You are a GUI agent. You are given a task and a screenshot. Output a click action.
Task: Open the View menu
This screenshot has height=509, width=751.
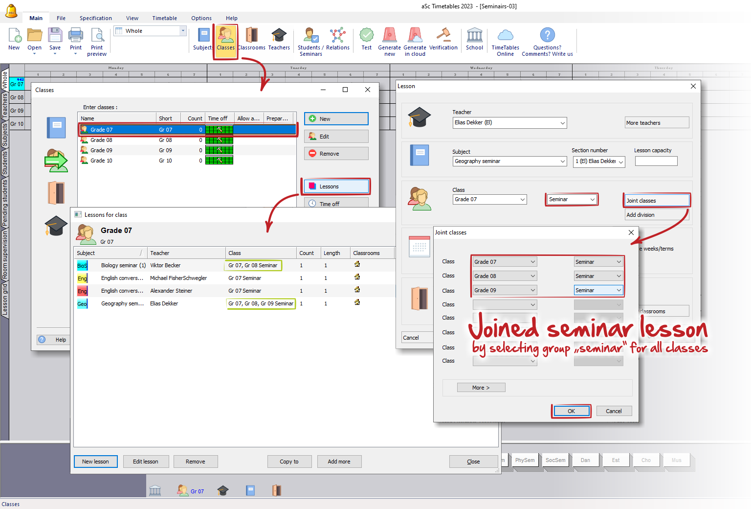click(132, 18)
